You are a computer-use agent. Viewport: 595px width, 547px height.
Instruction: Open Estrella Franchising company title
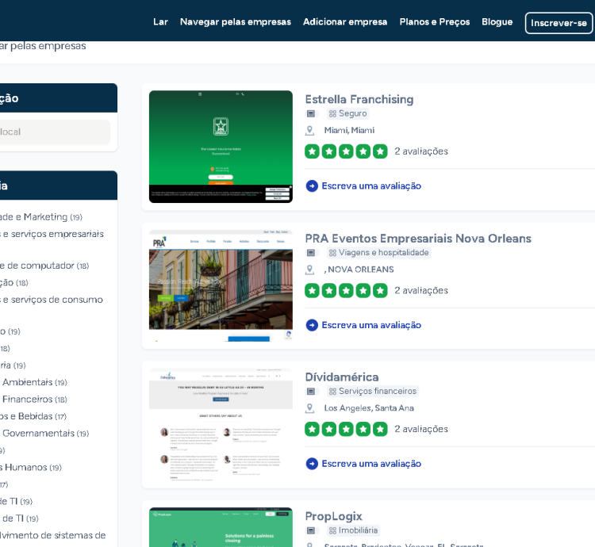point(359,99)
